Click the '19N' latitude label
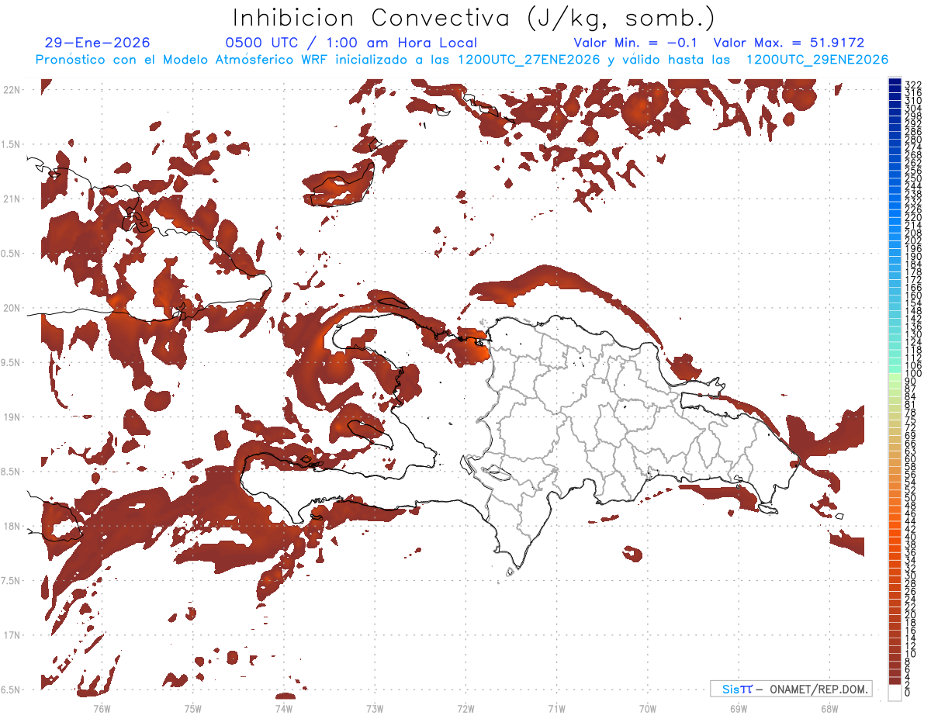This screenshot has width=931, height=719. pyautogui.click(x=12, y=417)
